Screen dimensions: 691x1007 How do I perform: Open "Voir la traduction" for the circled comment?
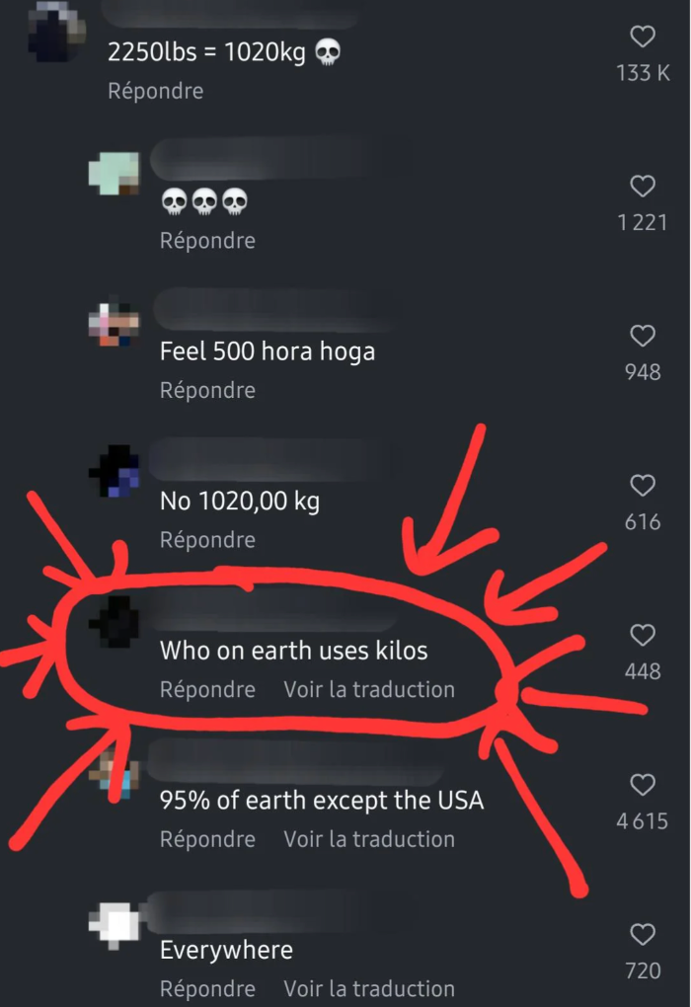click(369, 689)
